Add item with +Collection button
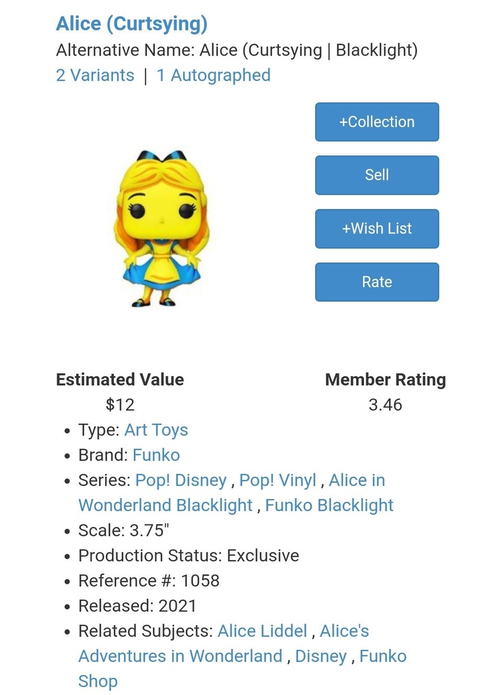502x695 pixels. pyautogui.click(x=377, y=122)
